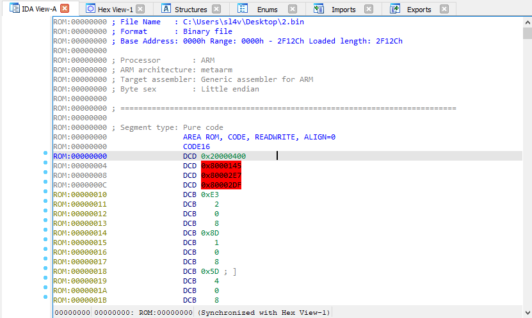
Task: Click the IDA View-A tab icon
Action: pyautogui.click(x=15, y=8)
